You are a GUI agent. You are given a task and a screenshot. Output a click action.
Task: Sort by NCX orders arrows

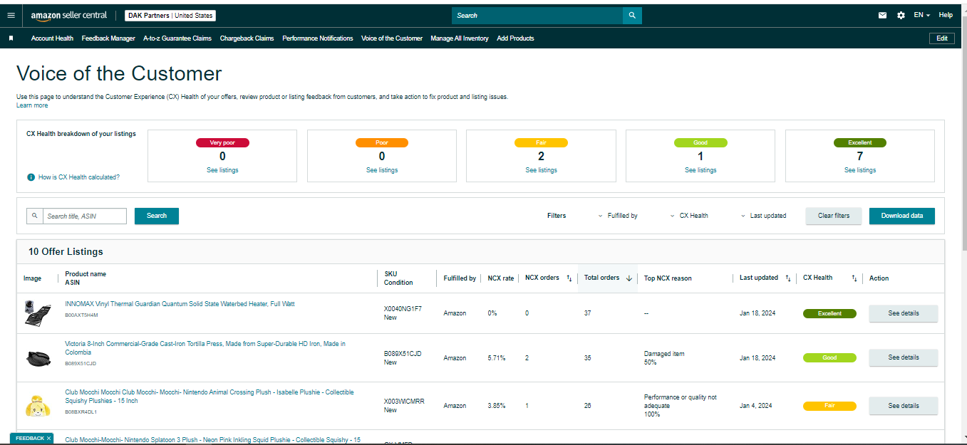point(569,278)
